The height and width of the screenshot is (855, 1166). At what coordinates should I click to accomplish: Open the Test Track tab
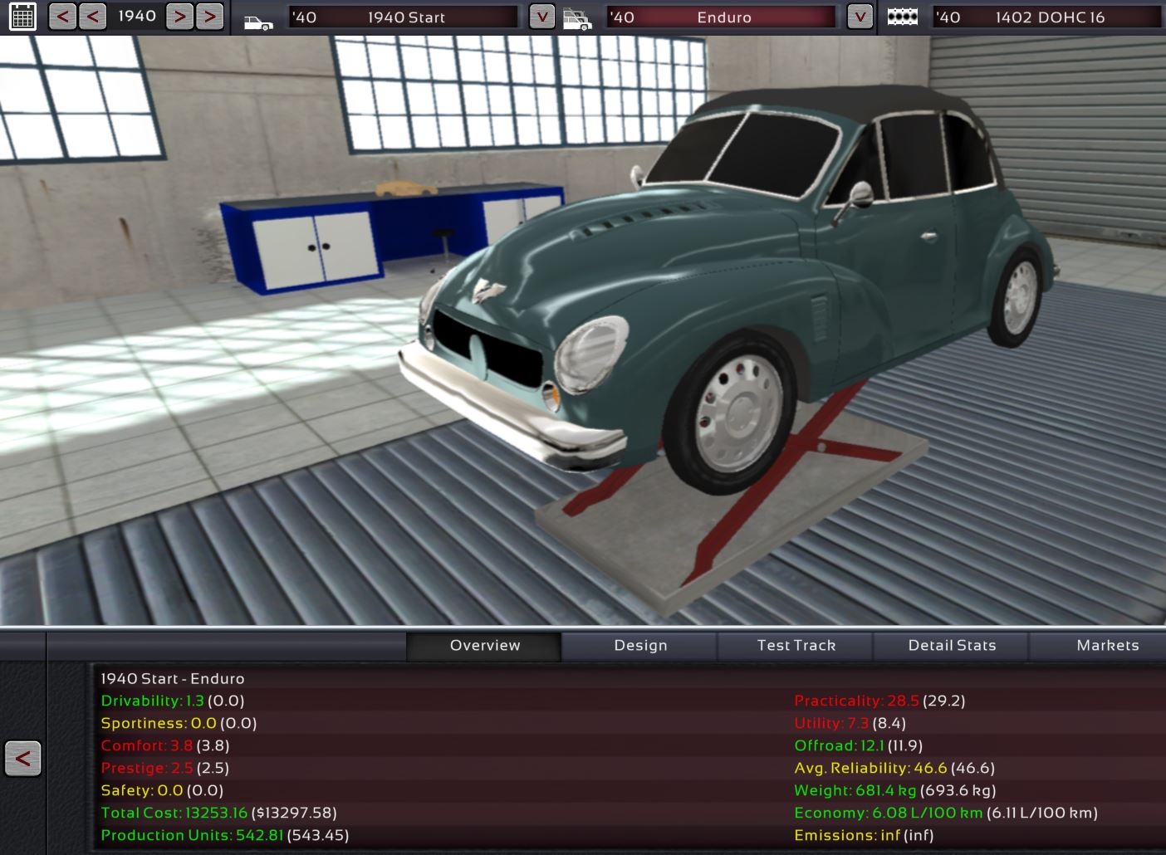(x=796, y=646)
